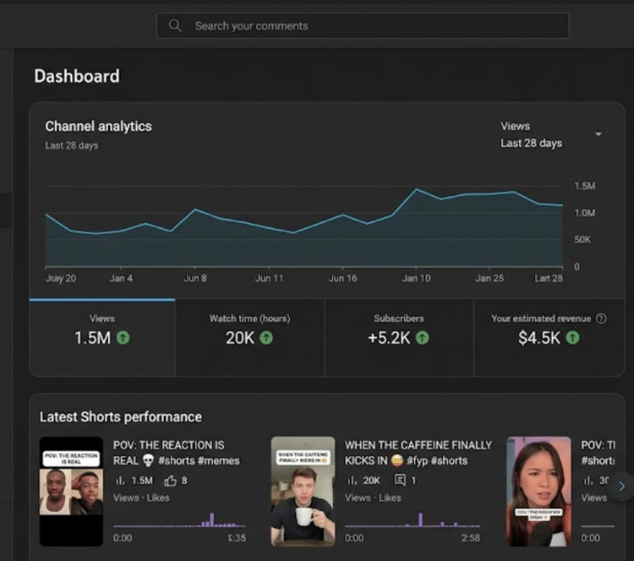Click the likes thumbs-up icon on first Short

(170, 481)
